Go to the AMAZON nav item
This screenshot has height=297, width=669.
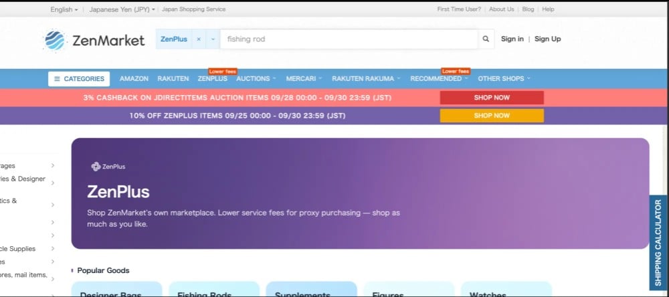[x=134, y=79]
